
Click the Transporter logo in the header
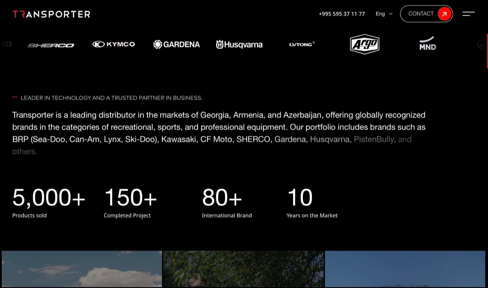coord(52,14)
